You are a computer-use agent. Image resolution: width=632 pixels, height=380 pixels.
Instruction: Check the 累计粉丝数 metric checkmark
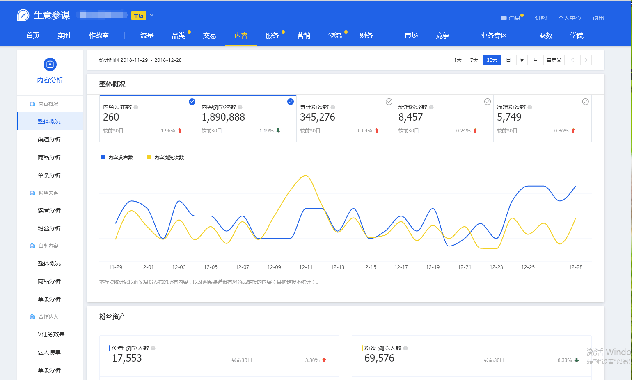click(389, 102)
